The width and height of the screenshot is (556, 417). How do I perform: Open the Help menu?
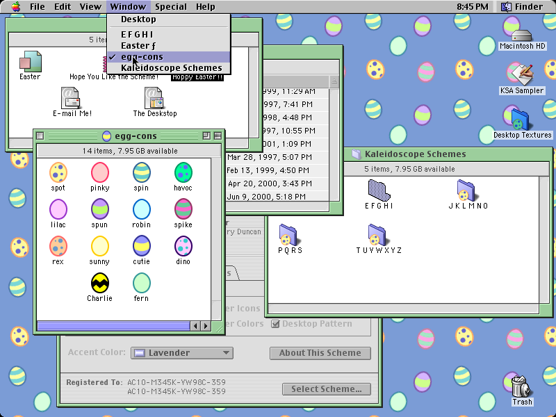[206, 7]
